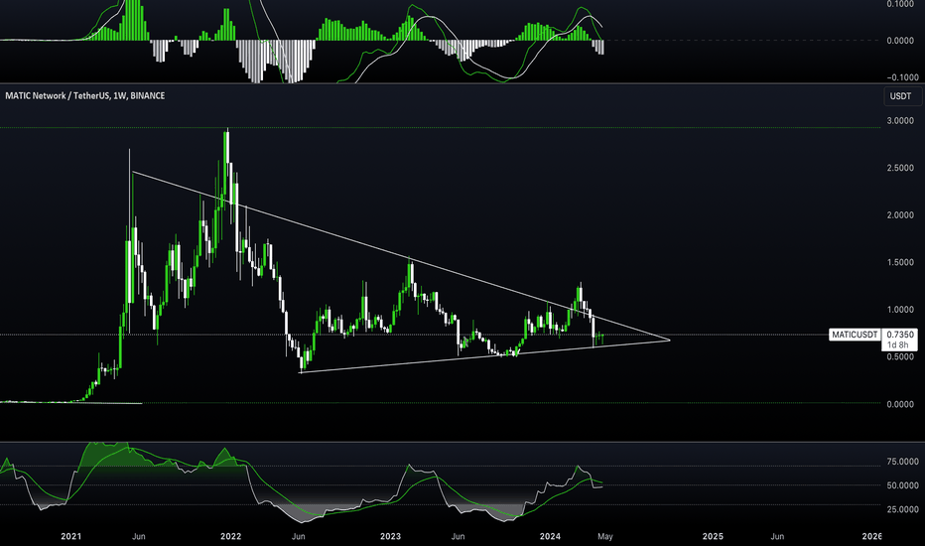The height and width of the screenshot is (546, 925).
Task: Click the MATIC Network / TetherUS chart title
Action: (85, 95)
